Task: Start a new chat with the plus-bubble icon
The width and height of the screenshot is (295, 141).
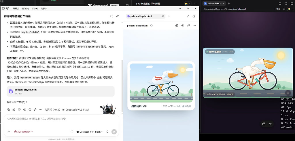Action: point(8,8)
